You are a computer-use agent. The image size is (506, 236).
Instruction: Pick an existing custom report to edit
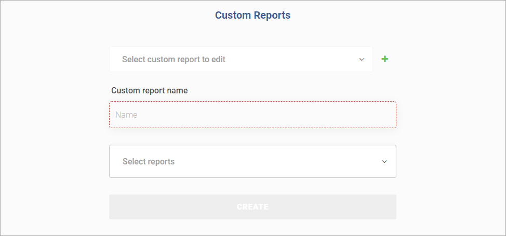241,59
